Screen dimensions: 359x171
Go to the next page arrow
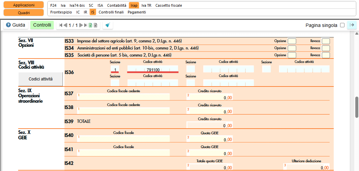[x=81, y=25]
